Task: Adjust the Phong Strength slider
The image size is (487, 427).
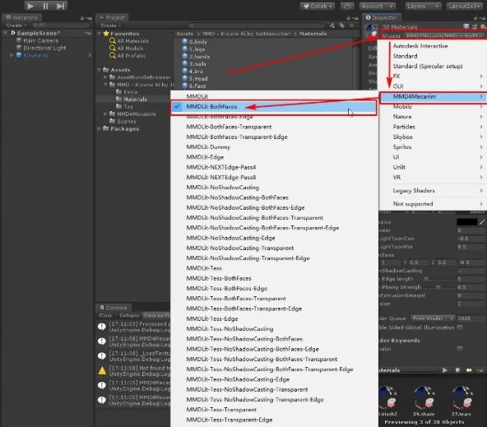Action: (438, 287)
